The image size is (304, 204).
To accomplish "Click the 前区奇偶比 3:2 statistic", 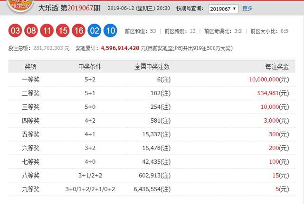I will pos(223,31).
